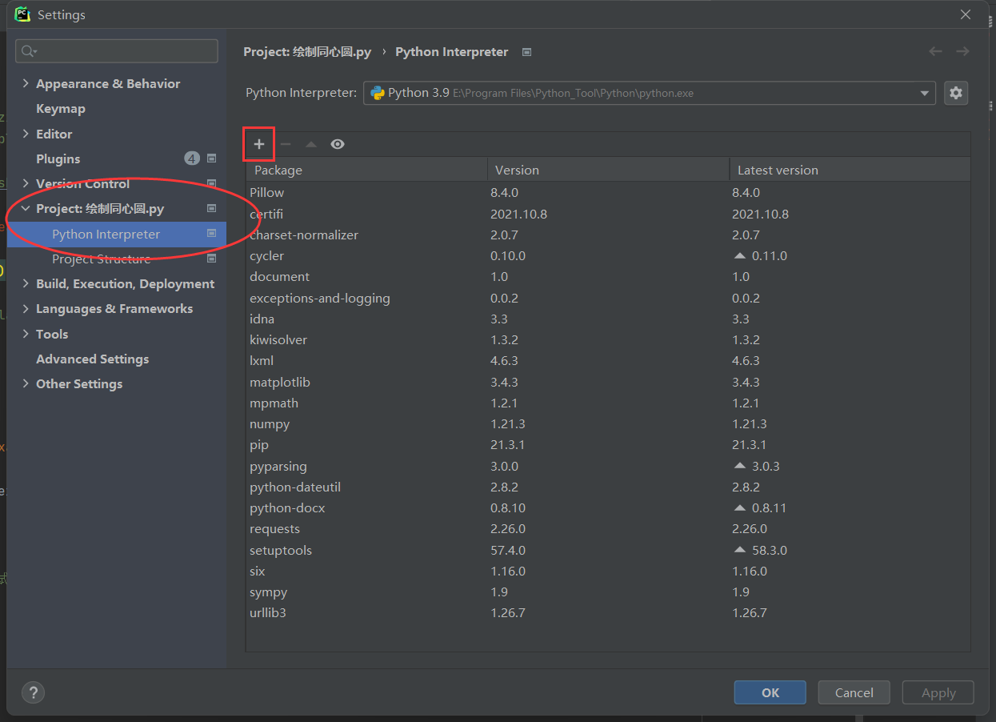
Task: Click upgrade arrow beside cycler latest version
Action: [x=740, y=256]
